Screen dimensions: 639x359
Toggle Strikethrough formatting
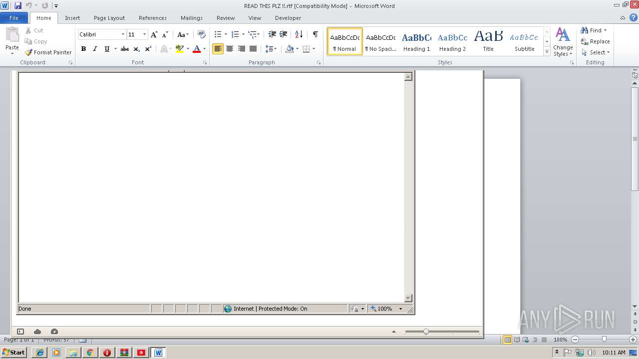coord(125,49)
